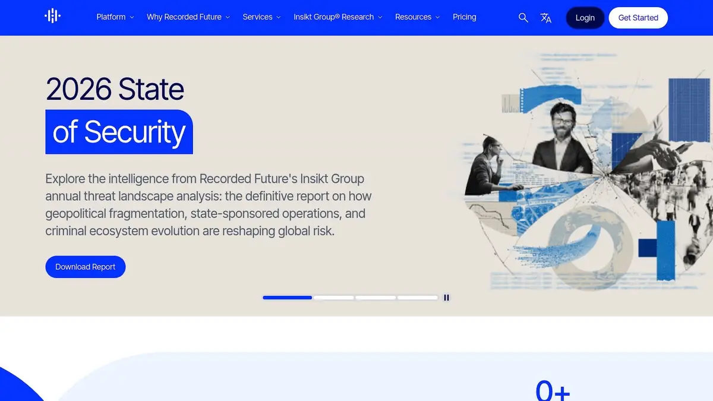The width and height of the screenshot is (713, 401).
Task: Open the search magnifier icon
Action: tap(523, 18)
